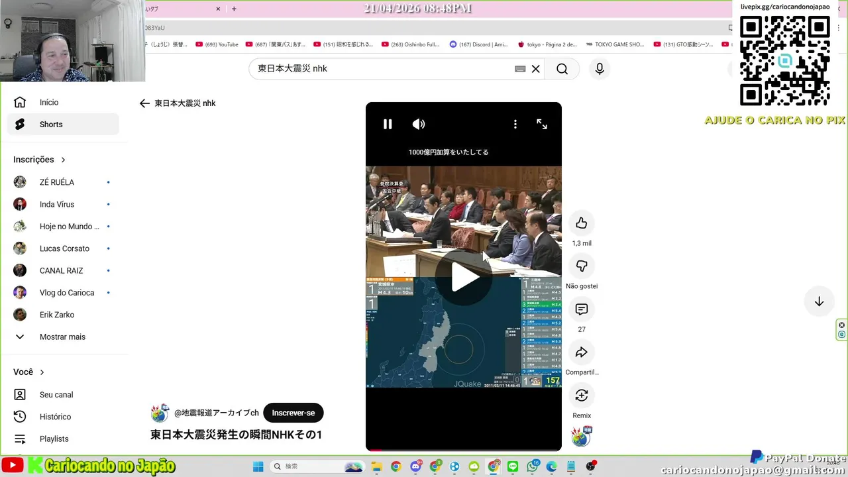Click the Remix icon
Screen dimensions: 848x477
(x=582, y=396)
